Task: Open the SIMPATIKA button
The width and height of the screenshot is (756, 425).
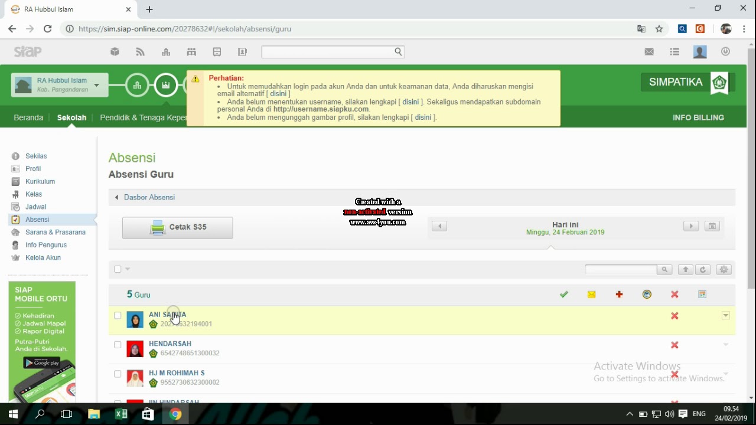Action: tap(687, 83)
